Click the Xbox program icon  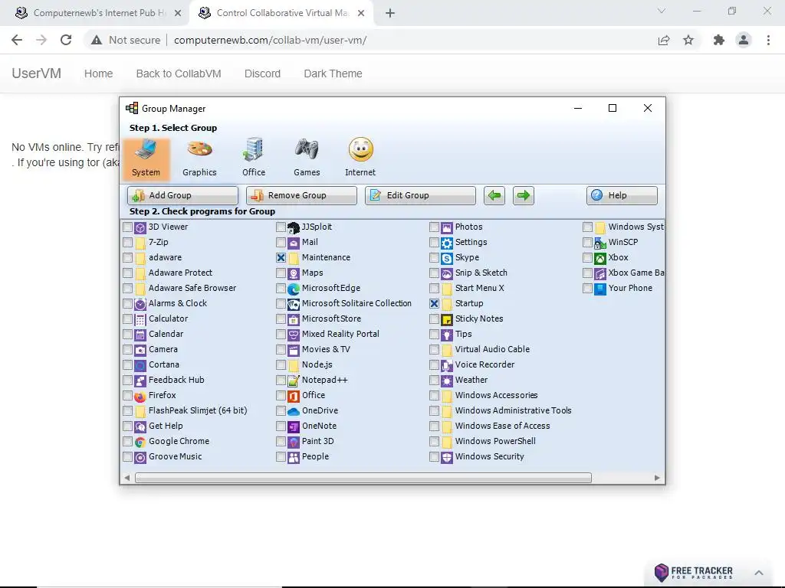[x=599, y=258]
